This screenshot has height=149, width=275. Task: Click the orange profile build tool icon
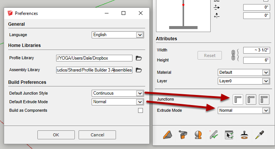coord(167,134)
